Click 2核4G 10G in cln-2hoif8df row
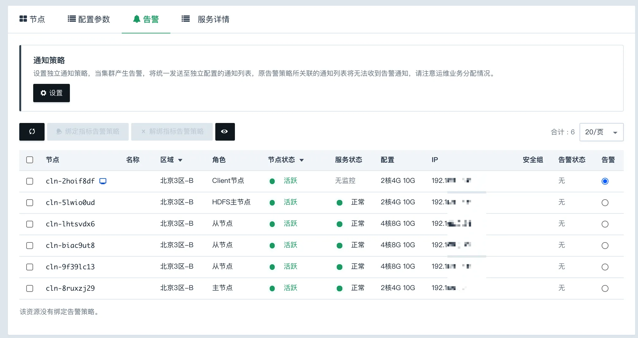 click(x=398, y=181)
